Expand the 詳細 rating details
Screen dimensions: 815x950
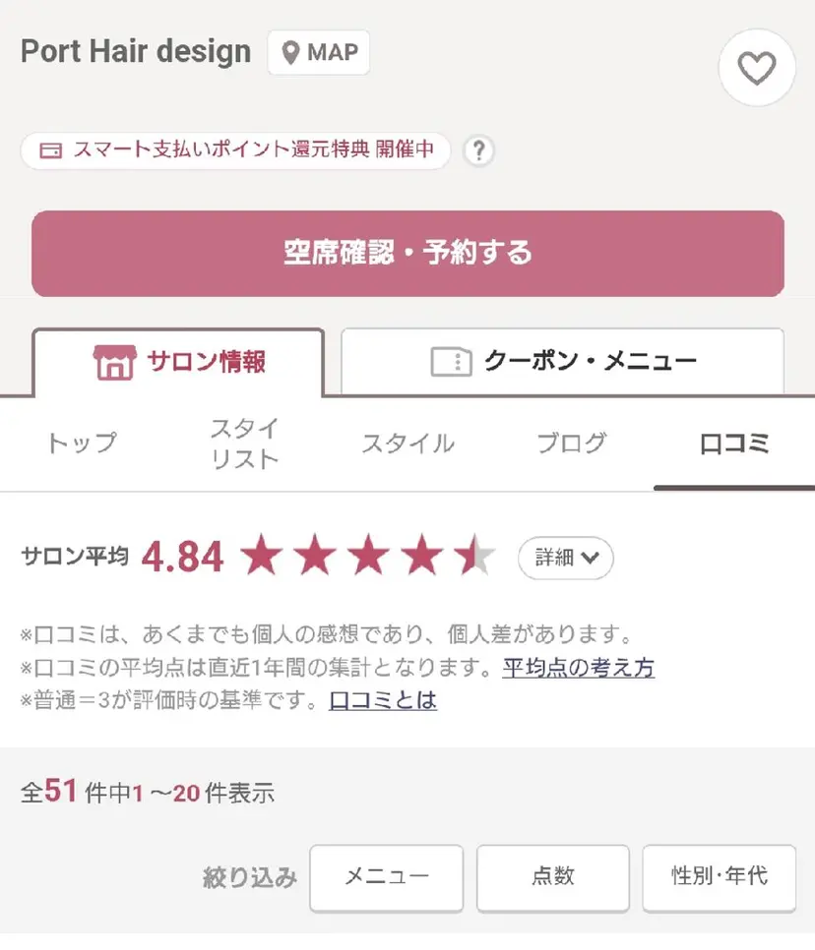(x=566, y=558)
